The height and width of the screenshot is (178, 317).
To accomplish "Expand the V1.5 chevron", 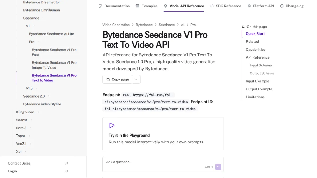I will pyautogui.click(x=37, y=88).
